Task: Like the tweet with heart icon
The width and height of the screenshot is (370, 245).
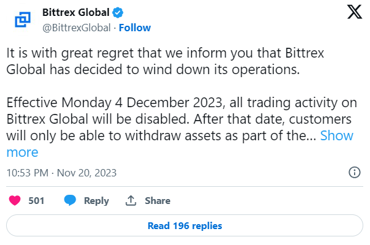Action: point(15,200)
